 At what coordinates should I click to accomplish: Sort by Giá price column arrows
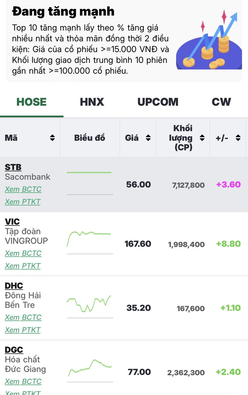pyautogui.click(x=148, y=138)
